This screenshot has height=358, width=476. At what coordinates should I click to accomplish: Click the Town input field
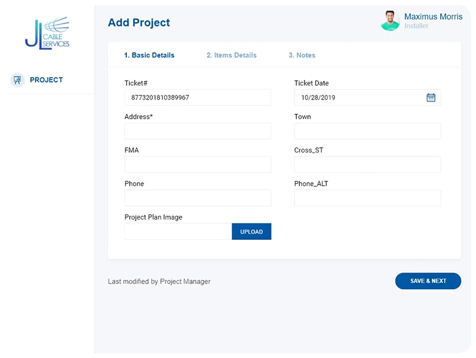click(x=368, y=131)
